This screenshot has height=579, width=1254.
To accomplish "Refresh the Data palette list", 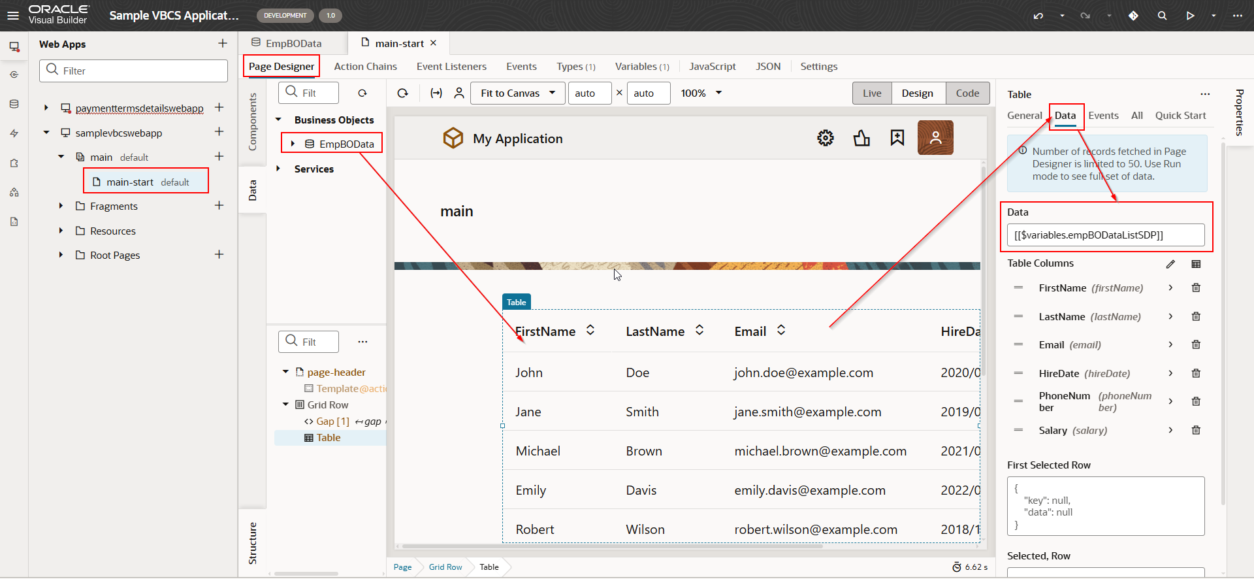I will 362,93.
